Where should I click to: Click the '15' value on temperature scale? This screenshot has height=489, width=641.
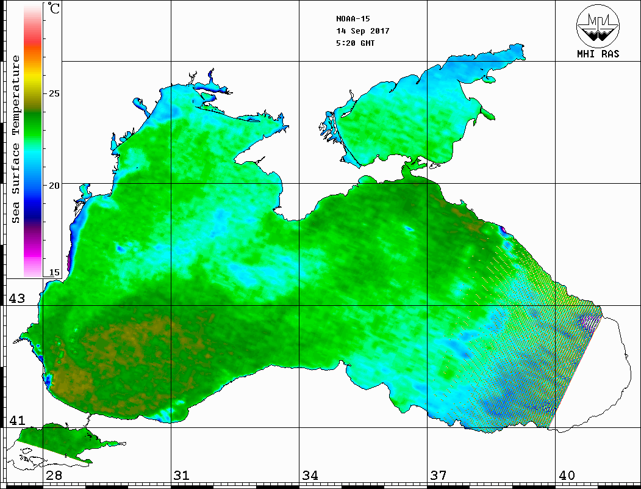[x=54, y=272]
